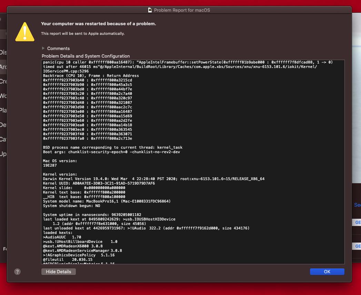Click the OK button
Image resolution: width=361 pixels, height=295 pixels.
(x=327, y=272)
